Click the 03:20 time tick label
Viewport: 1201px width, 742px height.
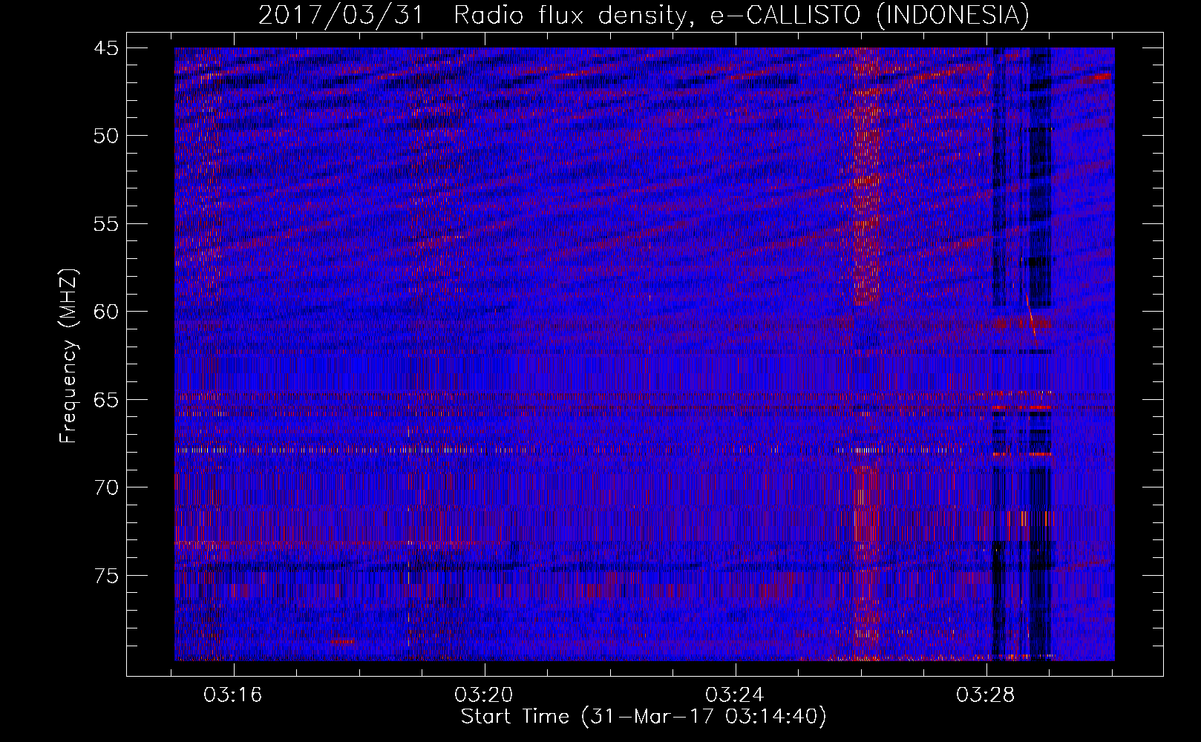coord(484,695)
